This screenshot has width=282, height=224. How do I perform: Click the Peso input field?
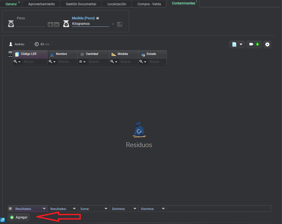pyautogui.click(x=31, y=24)
